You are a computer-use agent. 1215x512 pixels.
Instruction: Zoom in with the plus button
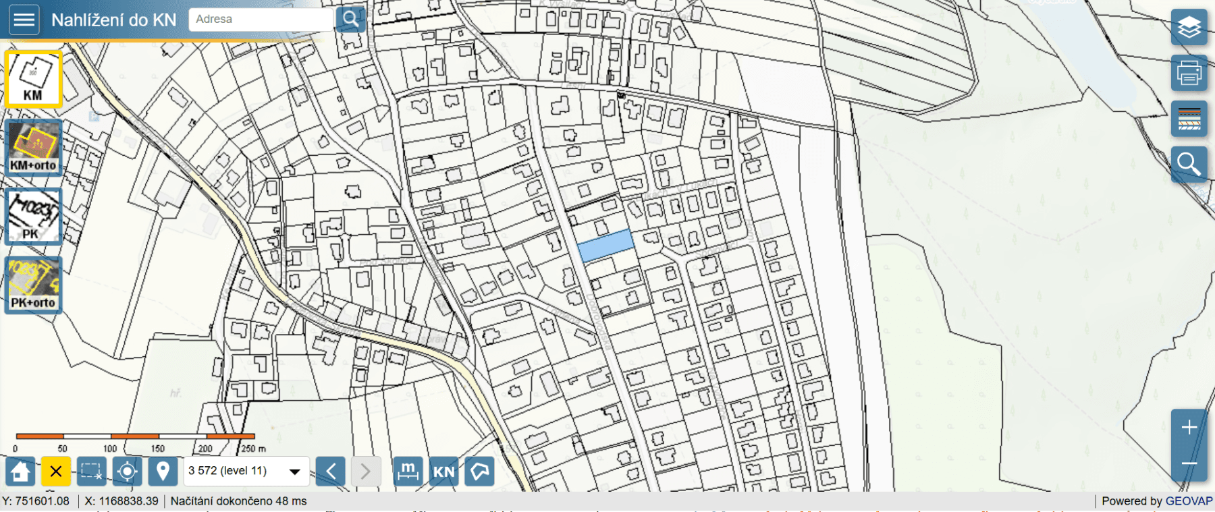pyautogui.click(x=1189, y=427)
